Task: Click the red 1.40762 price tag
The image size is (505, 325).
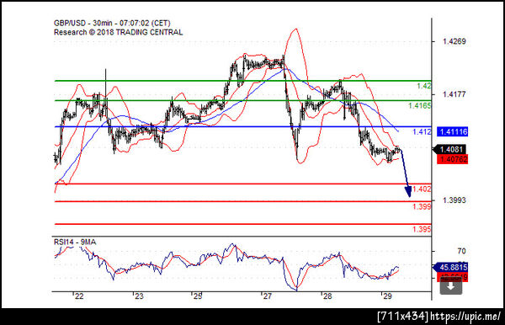Action: click(x=452, y=159)
